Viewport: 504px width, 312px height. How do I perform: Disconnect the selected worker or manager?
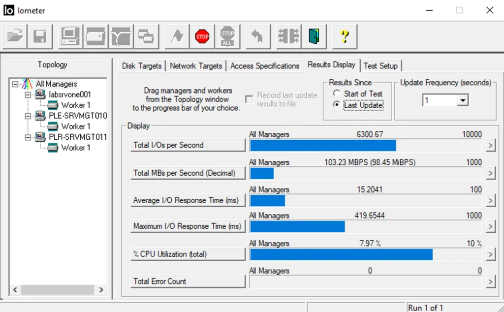pyautogui.click(x=288, y=36)
